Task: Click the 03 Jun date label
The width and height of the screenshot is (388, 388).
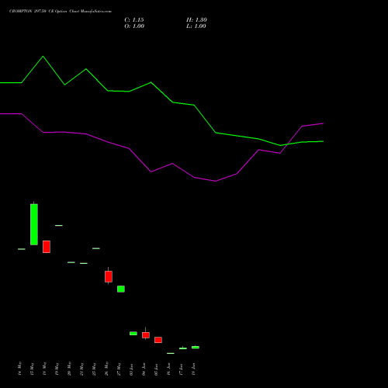Action: [x=132, y=369]
